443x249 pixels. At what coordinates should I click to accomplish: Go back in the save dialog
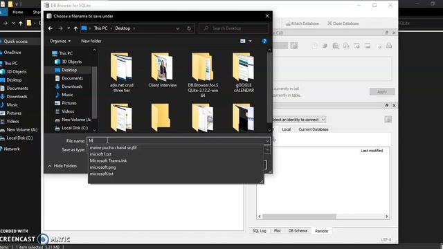click(51, 28)
